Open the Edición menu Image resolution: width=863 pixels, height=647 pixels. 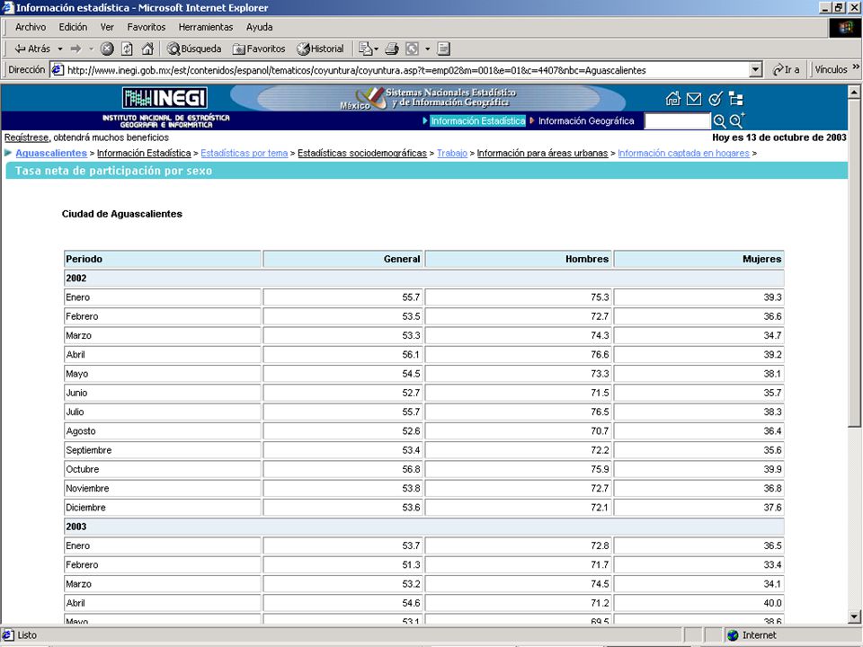click(73, 27)
